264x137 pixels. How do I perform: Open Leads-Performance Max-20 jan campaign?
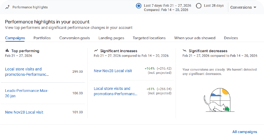coord(27,93)
